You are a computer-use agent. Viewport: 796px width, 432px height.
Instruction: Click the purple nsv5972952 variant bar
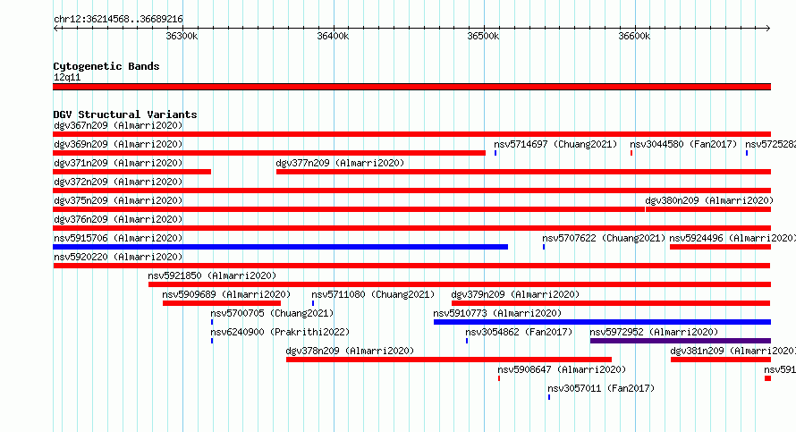pyautogui.click(x=681, y=341)
